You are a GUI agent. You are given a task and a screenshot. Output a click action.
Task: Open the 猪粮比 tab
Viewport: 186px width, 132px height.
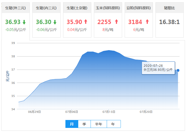169,8
